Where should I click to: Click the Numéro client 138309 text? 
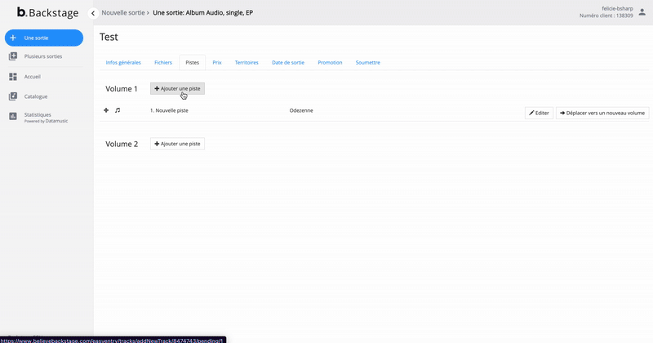coord(606,16)
